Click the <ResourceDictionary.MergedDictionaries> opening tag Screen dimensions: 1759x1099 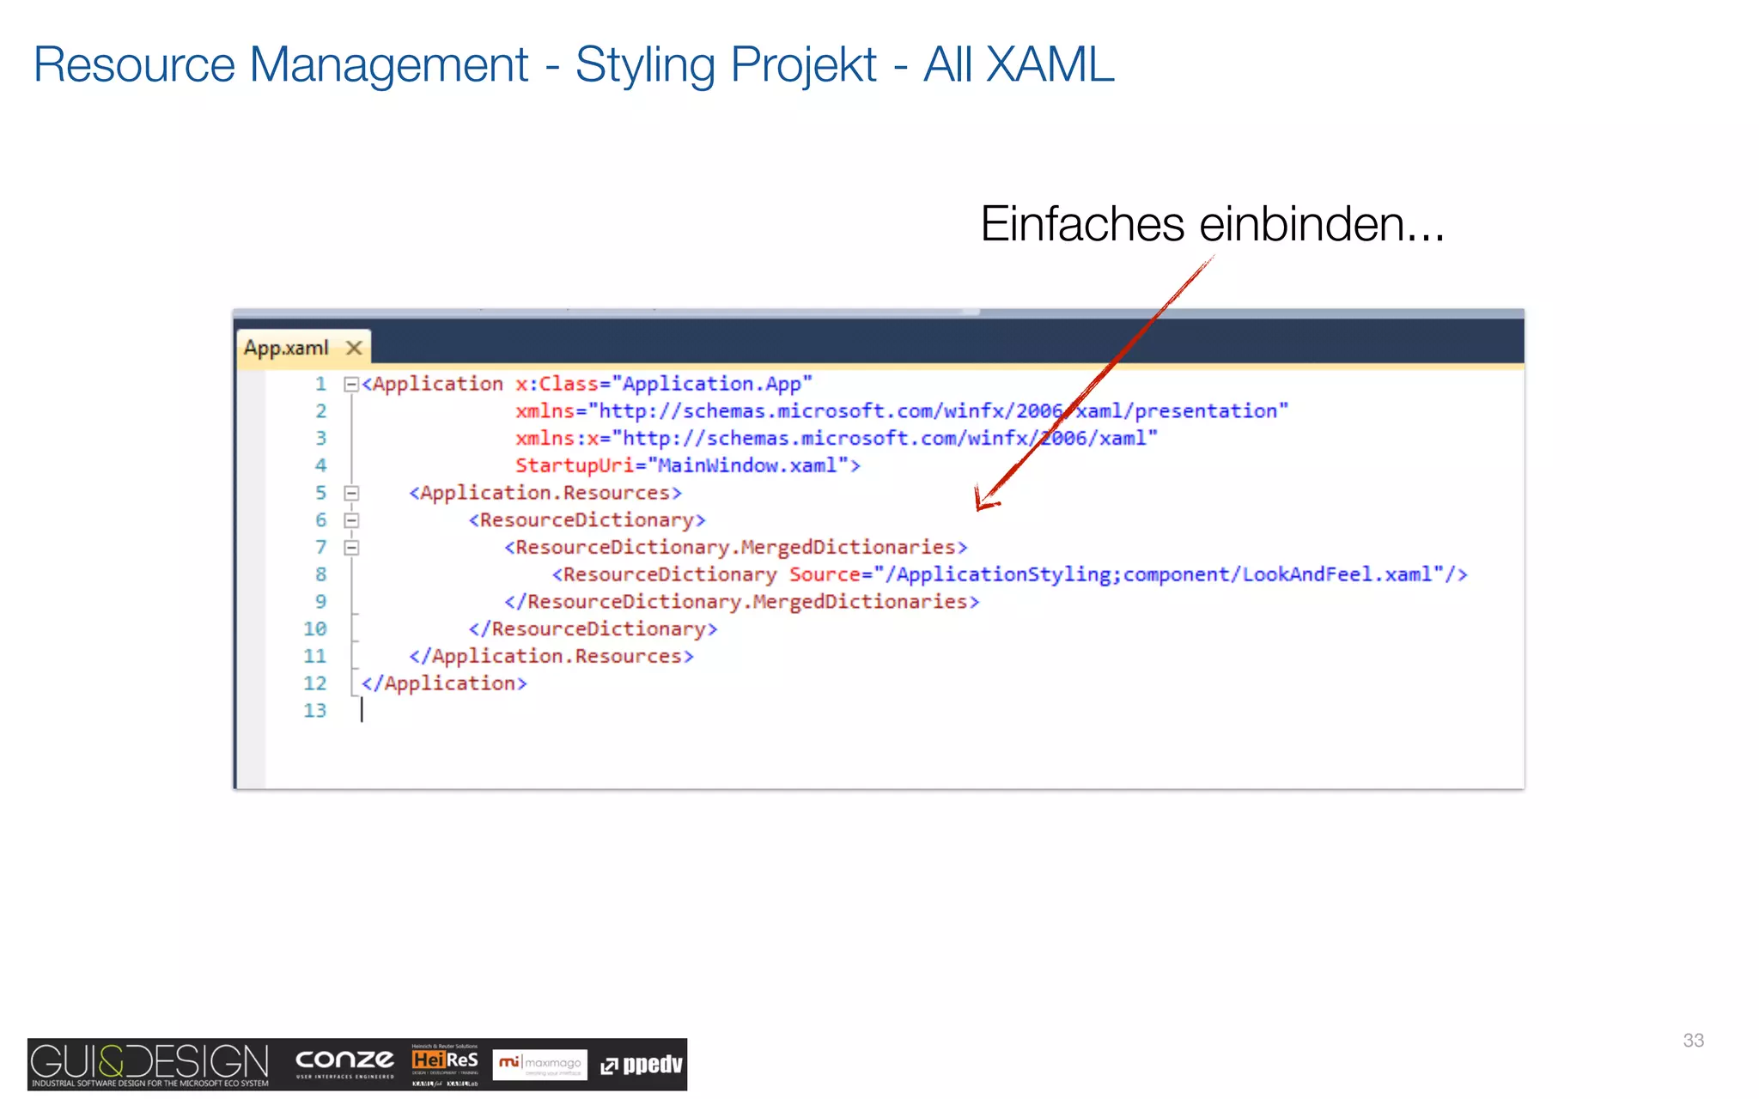[736, 547]
